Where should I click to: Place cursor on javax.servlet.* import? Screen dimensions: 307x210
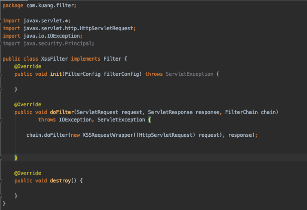coord(46,21)
